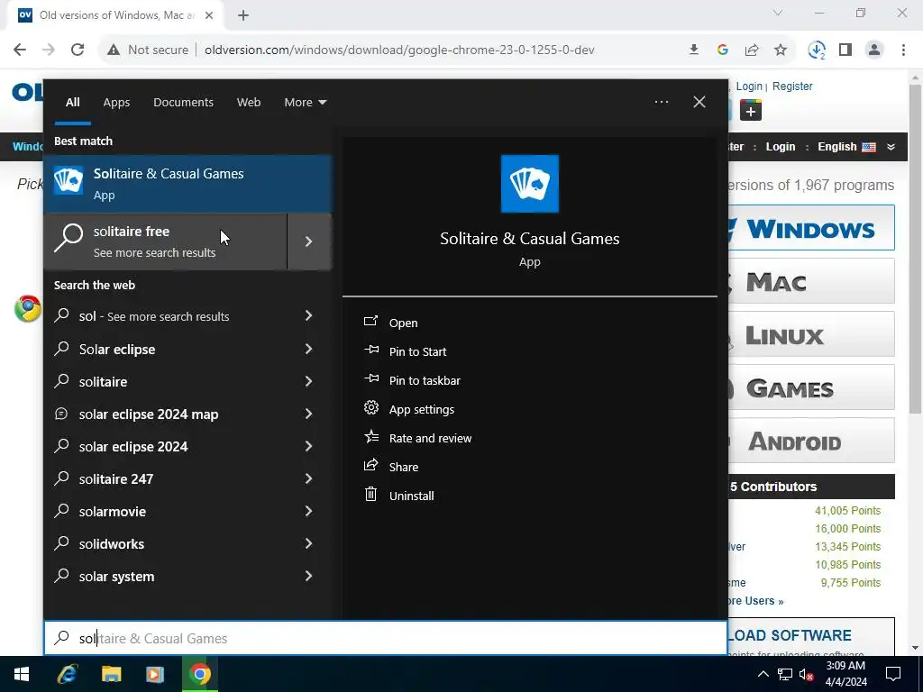
Task: Open a new browser tab
Action: (x=243, y=15)
